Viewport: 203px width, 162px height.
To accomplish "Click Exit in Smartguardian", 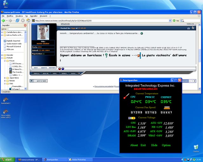I will tap(143, 145).
